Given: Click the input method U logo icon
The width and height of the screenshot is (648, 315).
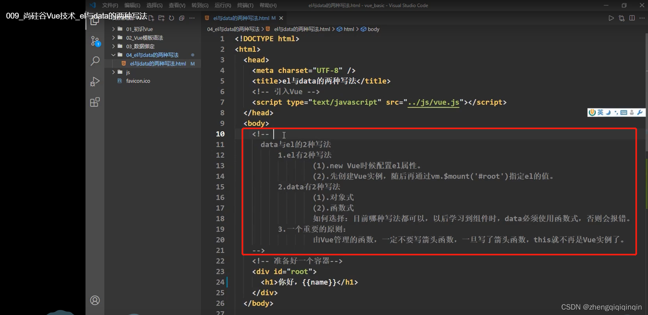Looking at the screenshot, I should pyautogui.click(x=592, y=112).
